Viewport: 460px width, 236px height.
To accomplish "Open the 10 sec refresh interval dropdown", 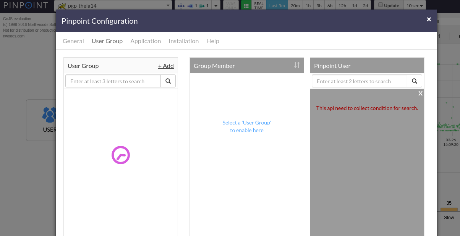I will pyautogui.click(x=414, y=5).
